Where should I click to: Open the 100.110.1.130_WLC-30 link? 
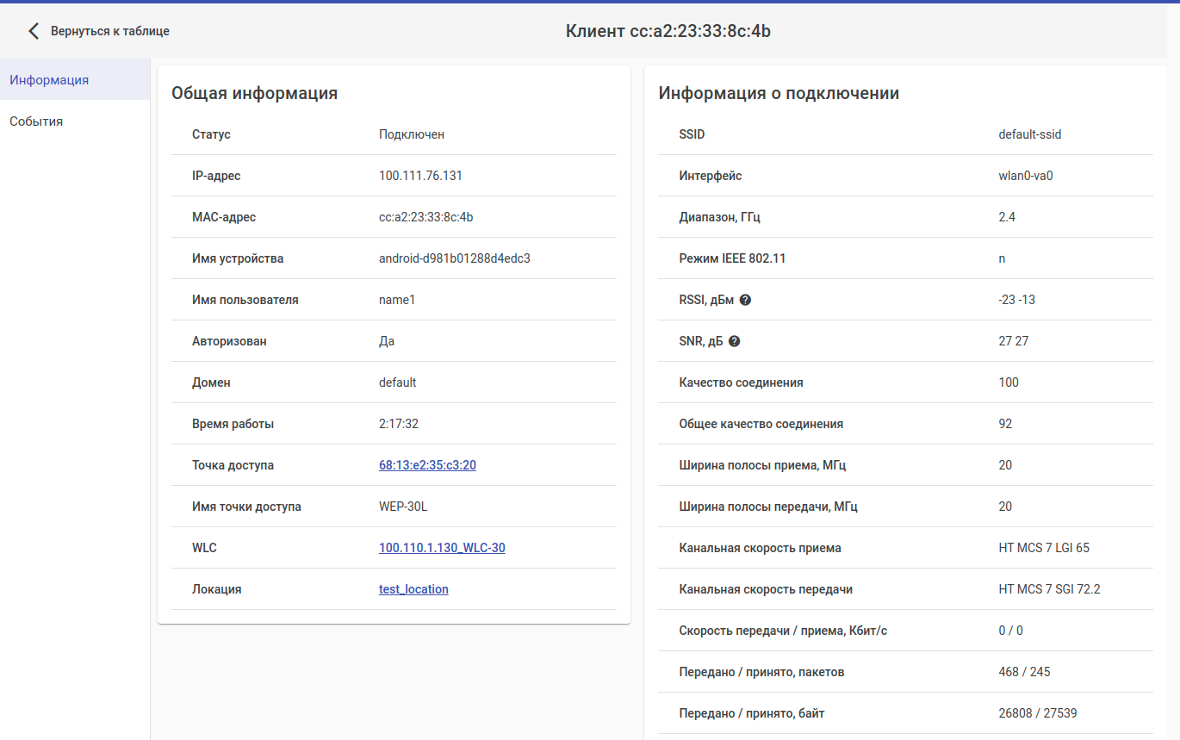click(442, 548)
